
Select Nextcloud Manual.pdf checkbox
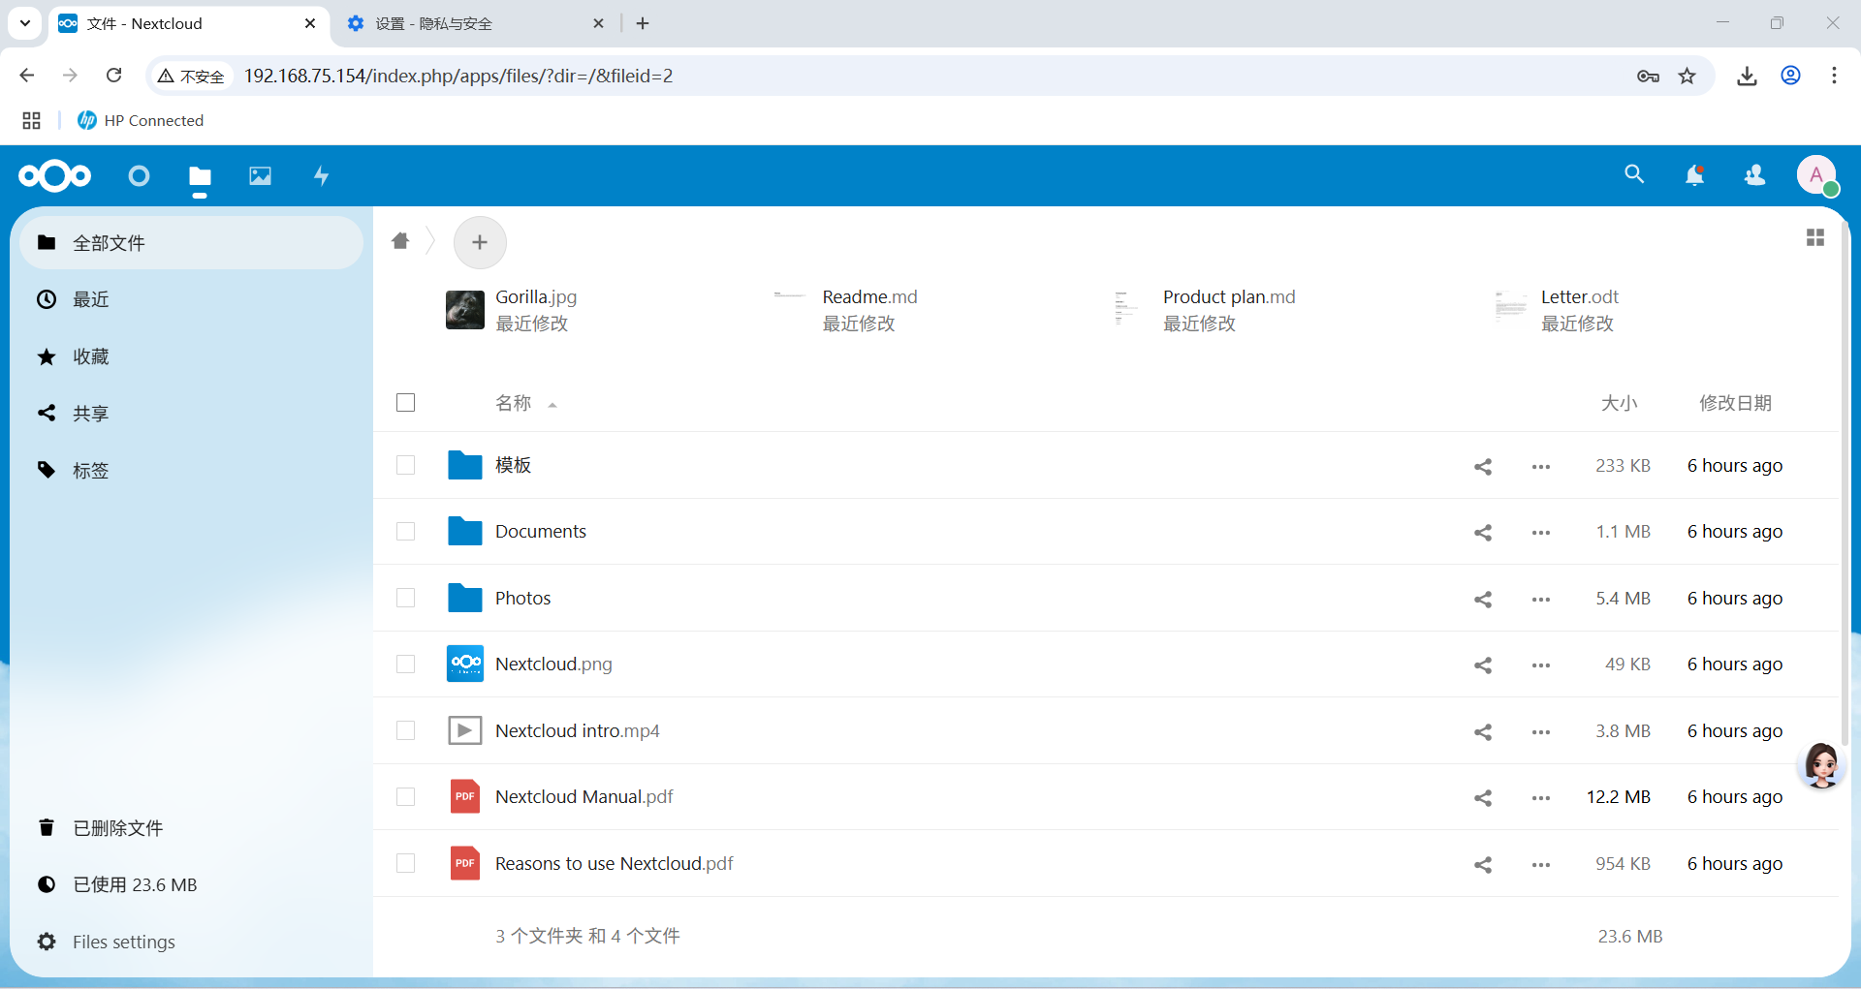tap(406, 796)
